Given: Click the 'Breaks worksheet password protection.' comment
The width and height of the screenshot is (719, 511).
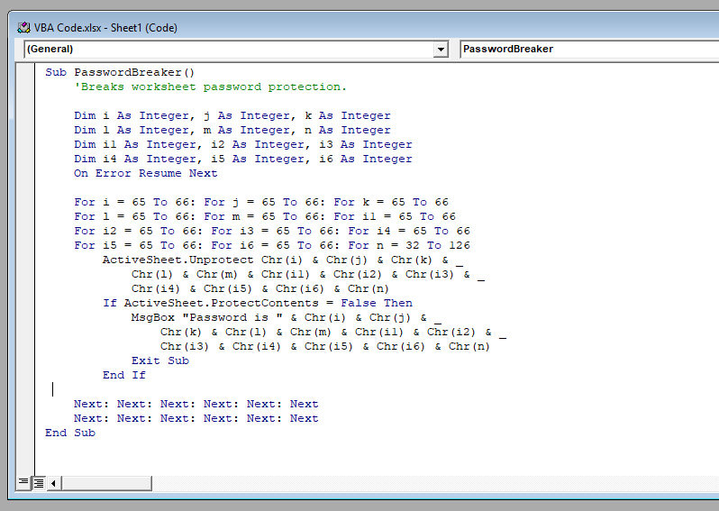Looking at the screenshot, I should (211, 87).
